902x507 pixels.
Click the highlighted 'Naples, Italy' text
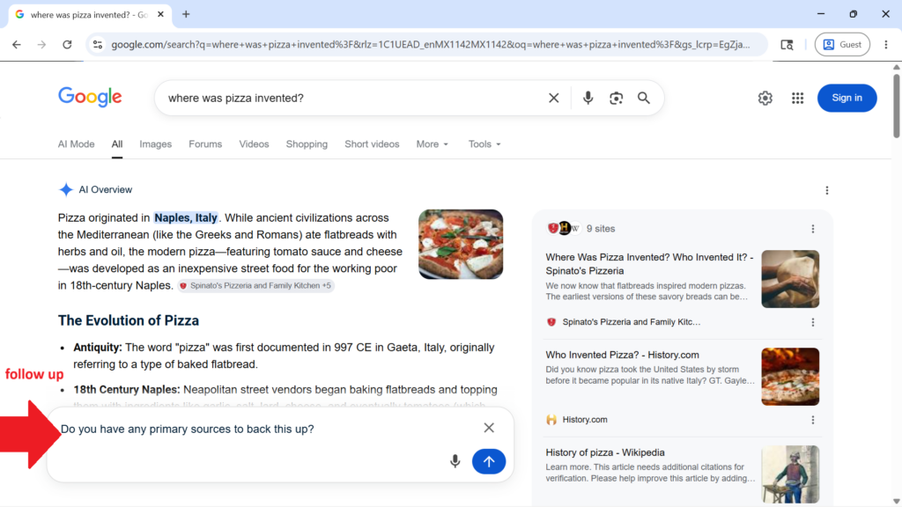pos(186,218)
